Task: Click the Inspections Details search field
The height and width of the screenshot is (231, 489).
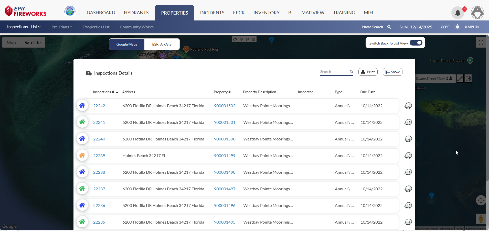Action: [334, 72]
